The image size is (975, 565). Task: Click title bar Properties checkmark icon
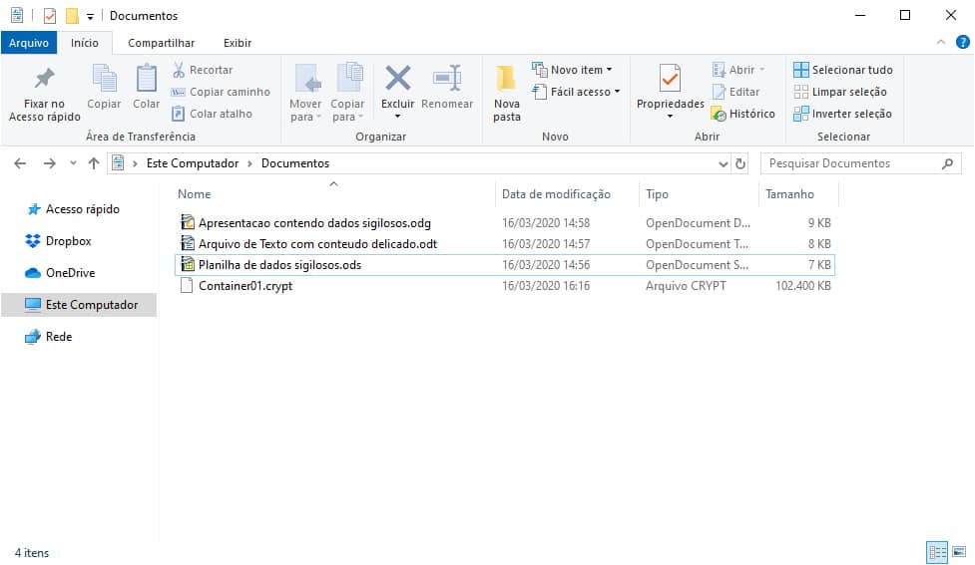[50, 16]
